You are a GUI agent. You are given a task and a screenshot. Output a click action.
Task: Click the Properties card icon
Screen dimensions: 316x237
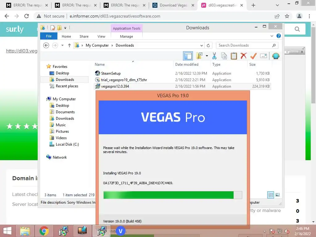(264, 56)
